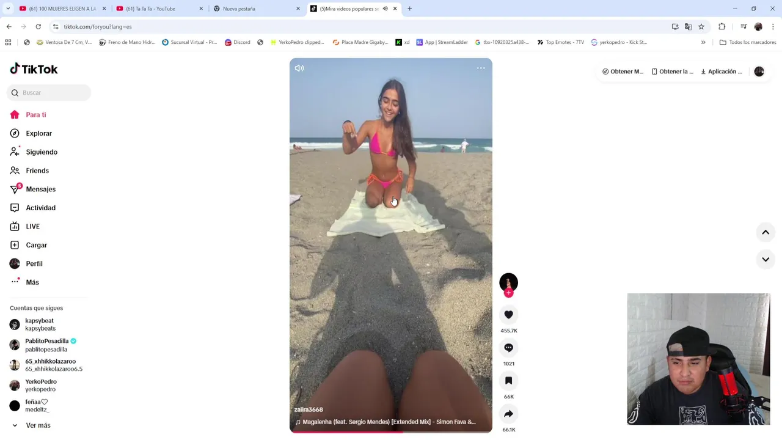Click the video progress bar at bottom

[x=391, y=432]
